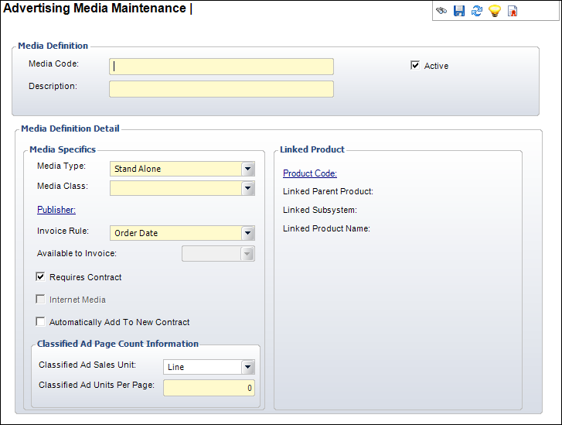
Task: Click the Order Date Invoice Rule box
Action: [x=175, y=233]
